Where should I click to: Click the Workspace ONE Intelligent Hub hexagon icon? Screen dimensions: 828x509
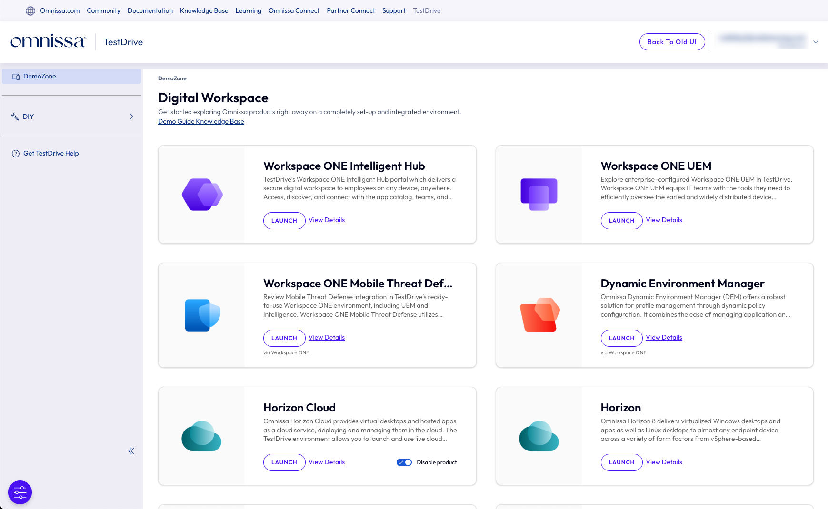(x=202, y=195)
